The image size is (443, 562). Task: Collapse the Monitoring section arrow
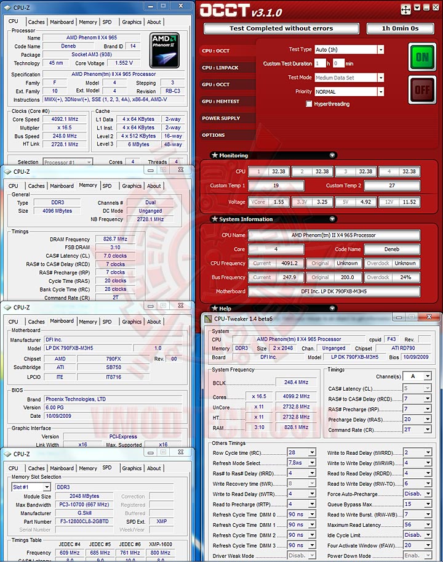[332, 155]
